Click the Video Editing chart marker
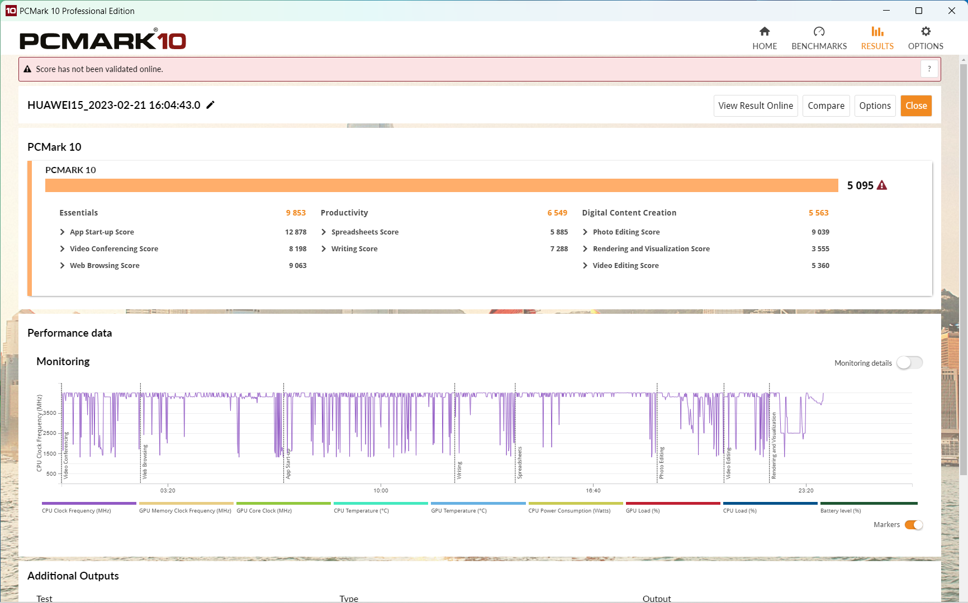968x603 pixels. click(x=728, y=463)
